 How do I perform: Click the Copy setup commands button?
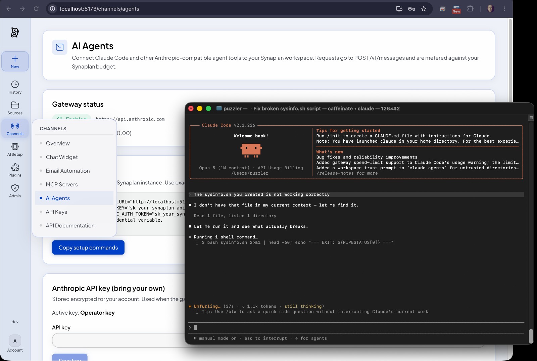88,247
